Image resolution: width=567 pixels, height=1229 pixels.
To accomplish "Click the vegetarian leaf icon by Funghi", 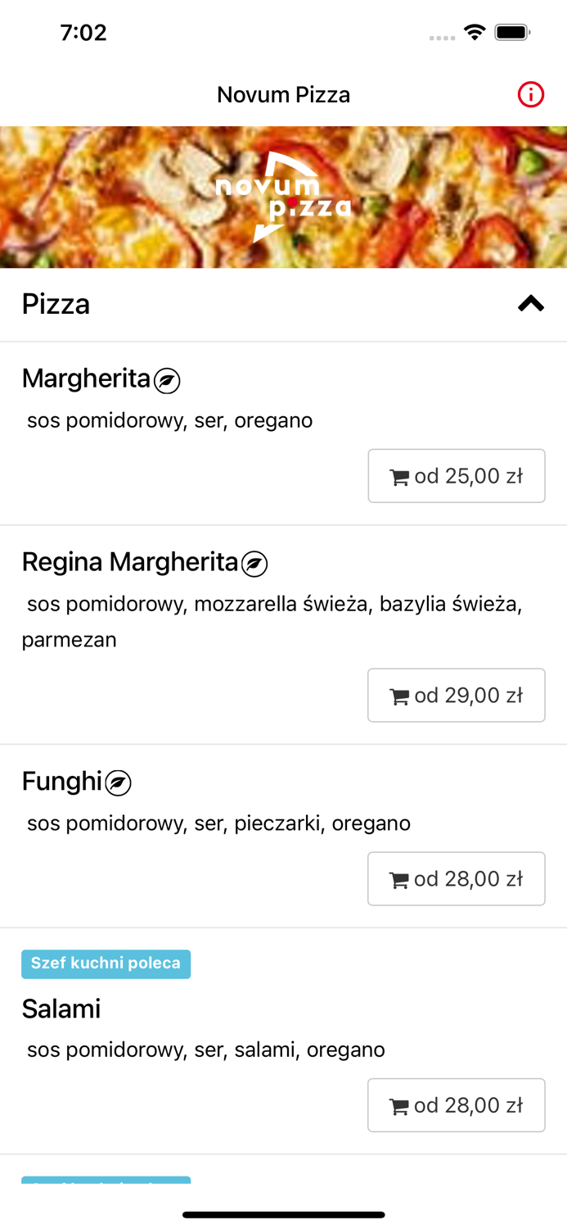I will point(118,783).
